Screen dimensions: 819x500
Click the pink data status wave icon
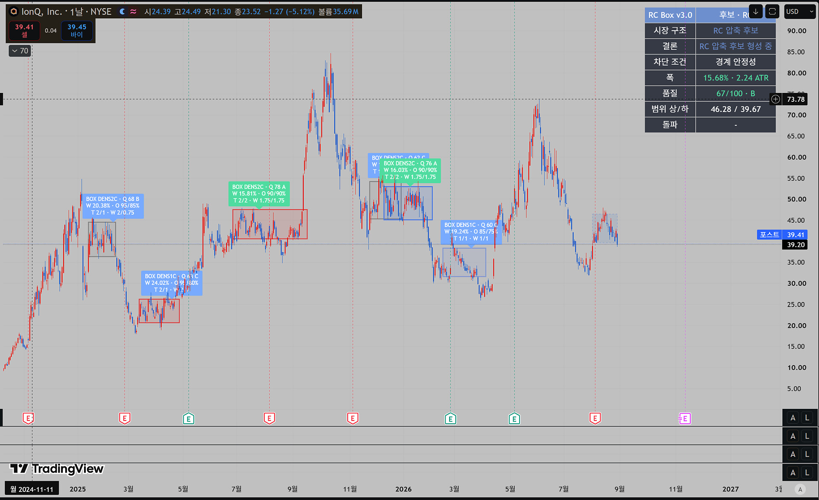(x=133, y=11)
